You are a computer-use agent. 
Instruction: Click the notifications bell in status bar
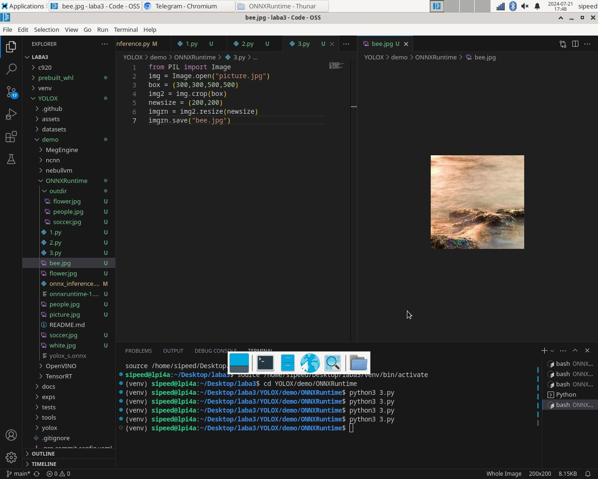(x=588, y=473)
